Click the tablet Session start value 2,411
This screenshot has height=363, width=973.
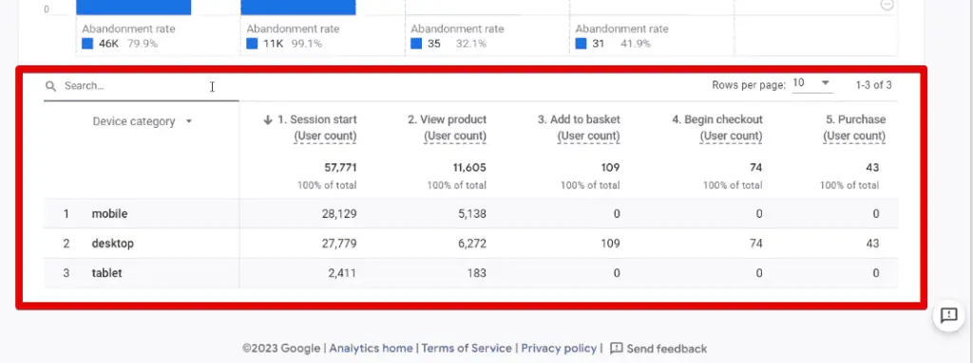coord(342,273)
